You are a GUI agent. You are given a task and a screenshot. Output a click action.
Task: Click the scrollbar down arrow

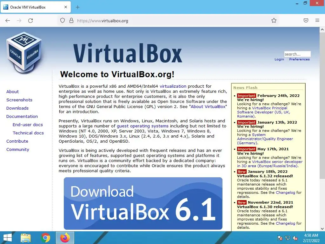click(x=322, y=229)
